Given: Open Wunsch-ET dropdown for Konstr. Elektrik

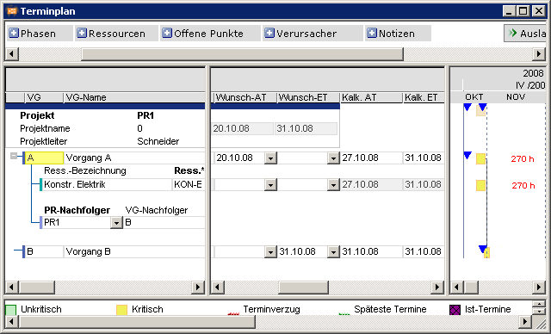Looking at the screenshot, I should click(x=333, y=185).
